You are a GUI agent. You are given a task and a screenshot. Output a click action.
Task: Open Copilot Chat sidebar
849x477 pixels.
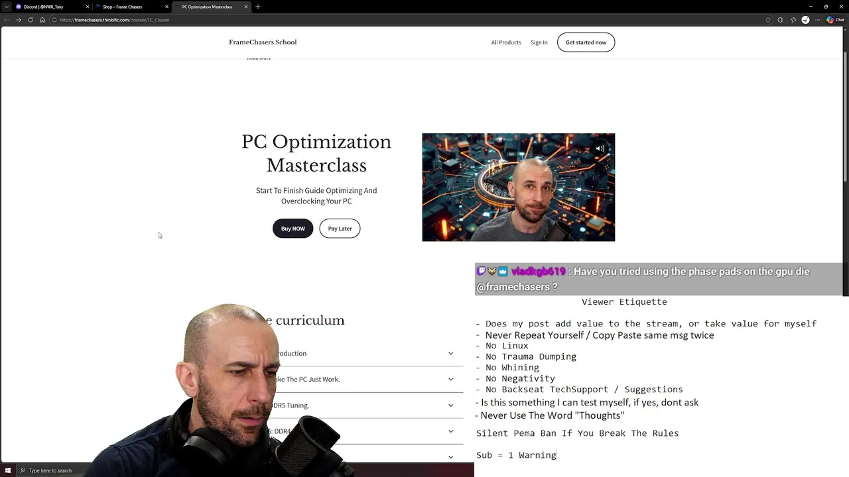pos(834,20)
